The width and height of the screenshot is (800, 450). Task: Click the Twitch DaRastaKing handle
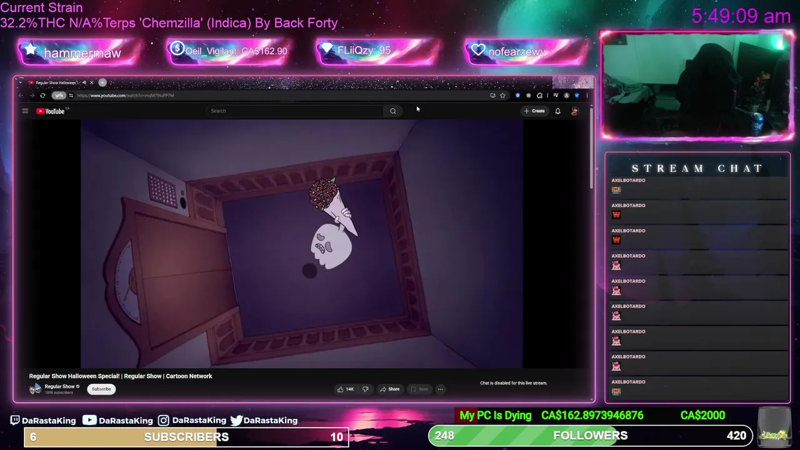pos(42,421)
